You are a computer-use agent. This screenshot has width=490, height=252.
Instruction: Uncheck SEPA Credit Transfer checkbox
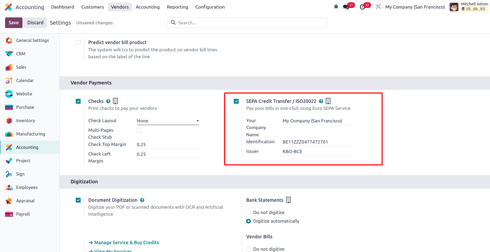[236, 101]
